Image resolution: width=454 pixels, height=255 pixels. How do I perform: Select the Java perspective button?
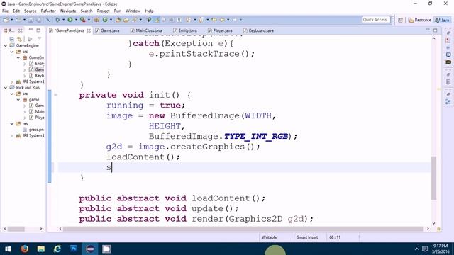pyautogui.click(x=442, y=20)
